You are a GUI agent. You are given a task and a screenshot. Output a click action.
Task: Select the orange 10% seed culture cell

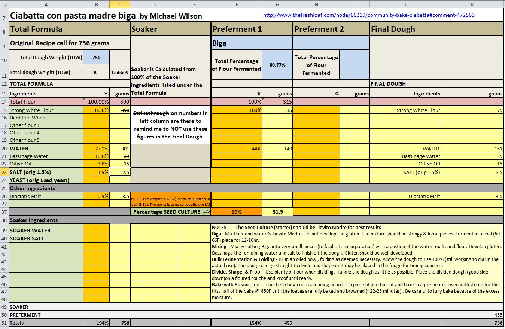click(237, 212)
